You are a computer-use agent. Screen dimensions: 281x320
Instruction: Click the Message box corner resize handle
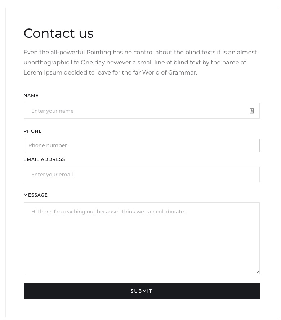pos(258,272)
